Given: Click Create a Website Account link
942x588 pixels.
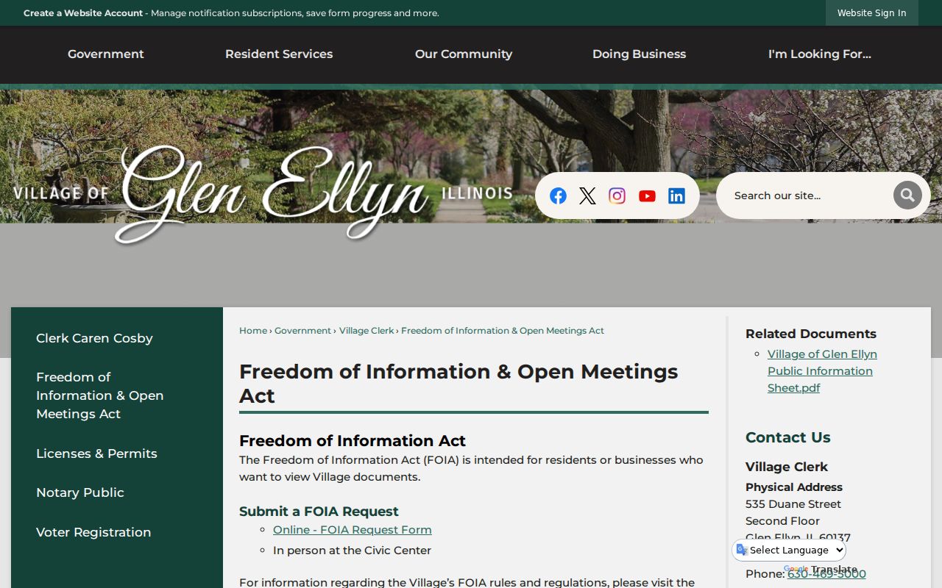Looking at the screenshot, I should tap(83, 13).
